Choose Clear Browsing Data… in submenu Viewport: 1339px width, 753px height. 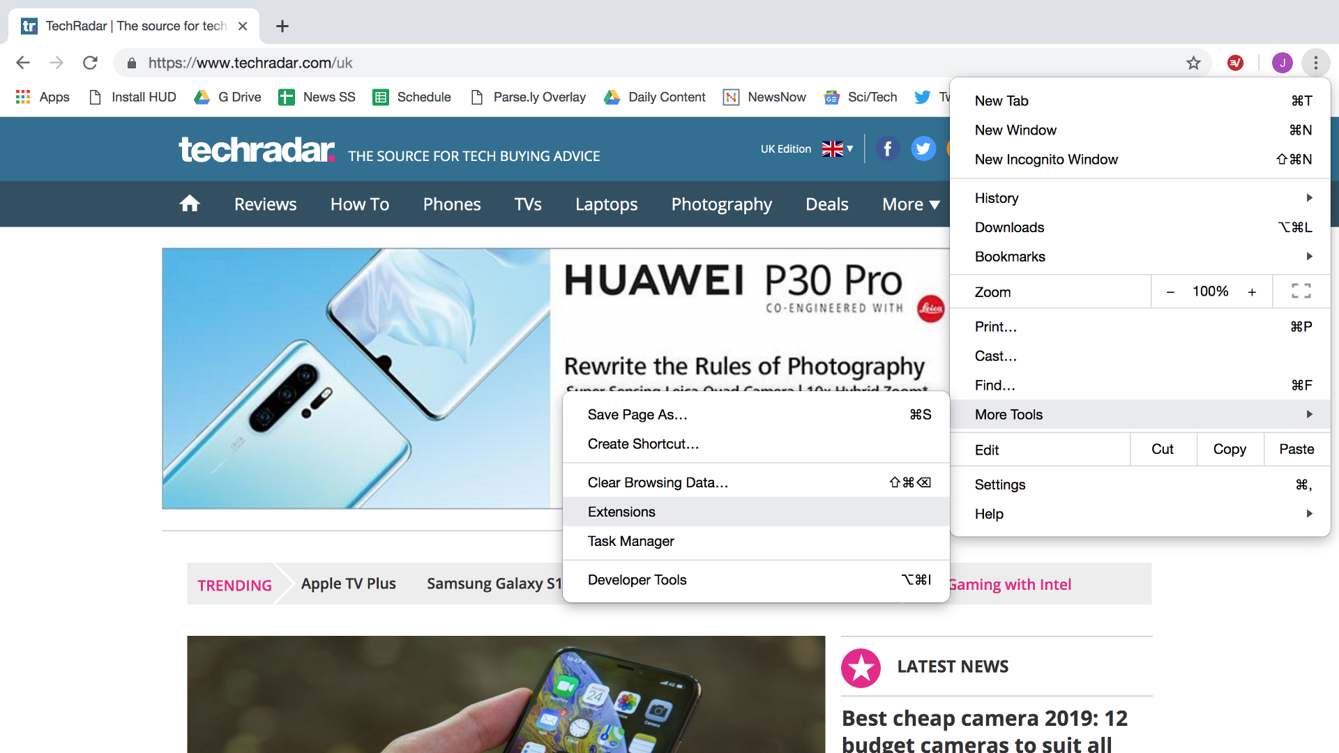(x=756, y=482)
